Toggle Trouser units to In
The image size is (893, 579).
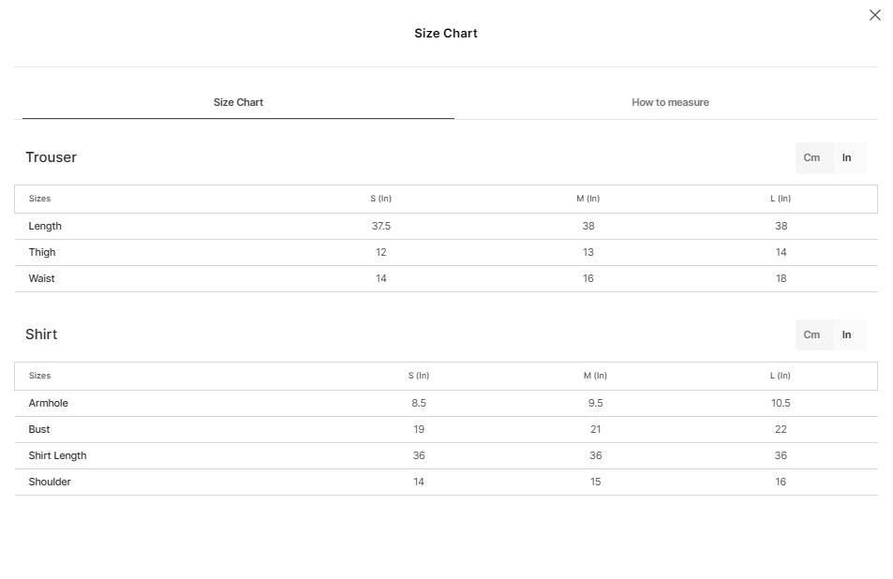click(x=847, y=157)
